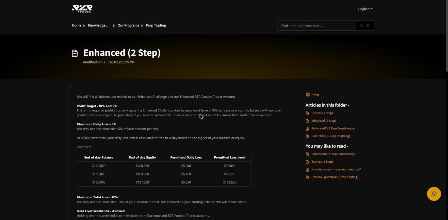Clear the search with the X icon
Image resolution: width=448 pixels, height=220 pixels.
tap(368, 26)
